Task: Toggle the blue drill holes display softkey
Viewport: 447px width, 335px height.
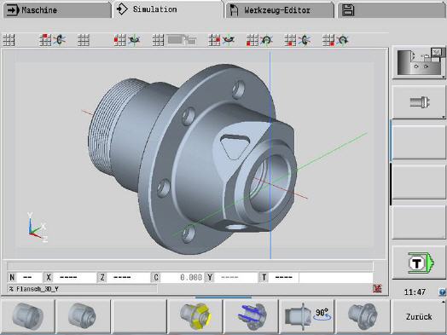Action: click(252, 316)
